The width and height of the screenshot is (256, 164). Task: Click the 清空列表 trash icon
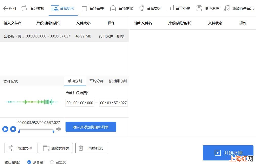(81, 148)
